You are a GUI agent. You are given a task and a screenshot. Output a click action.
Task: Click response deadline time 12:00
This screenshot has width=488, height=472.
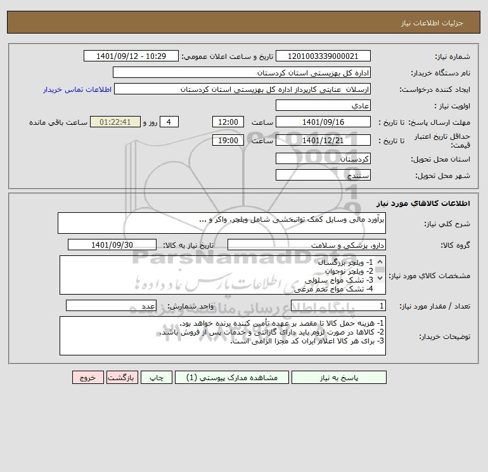click(x=228, y=122)
